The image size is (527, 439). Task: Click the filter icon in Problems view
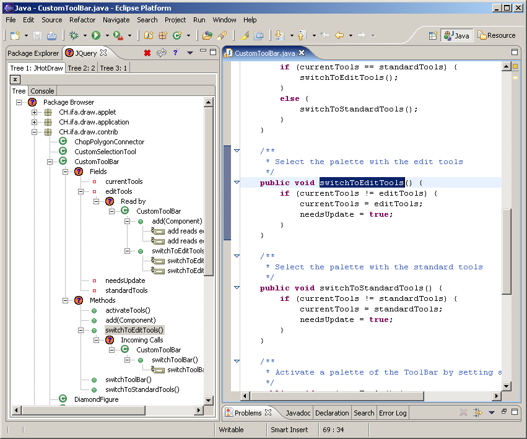[x=477, y=412]
